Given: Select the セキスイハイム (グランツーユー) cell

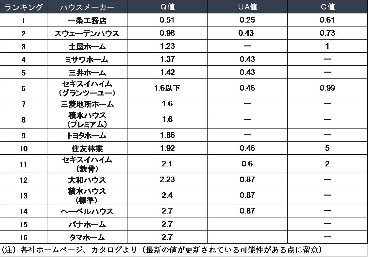Looking at the screenshot, I should (87, 88).
